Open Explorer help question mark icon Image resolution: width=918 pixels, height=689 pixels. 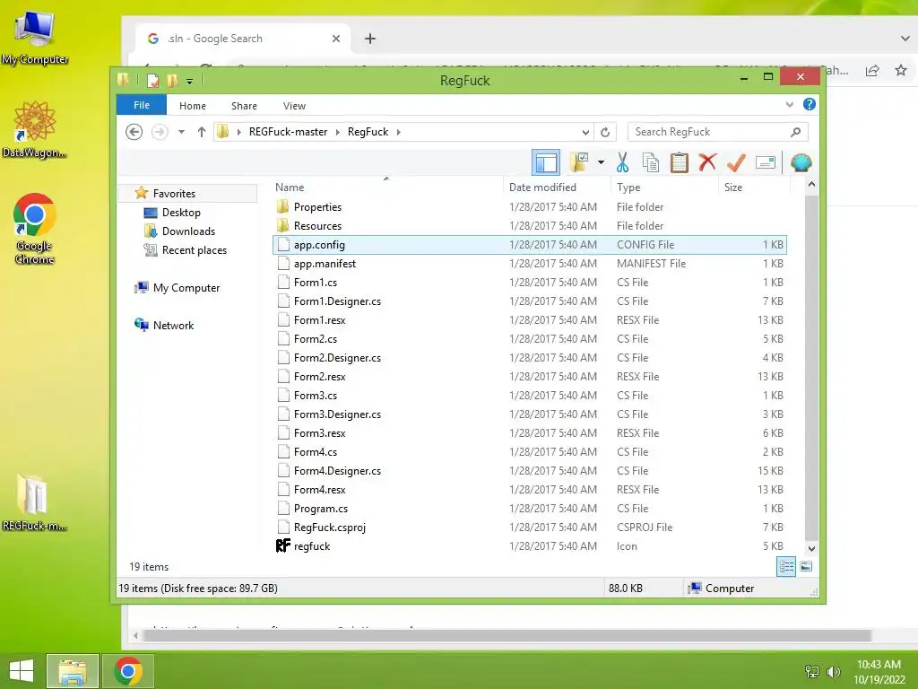[810, 104]
